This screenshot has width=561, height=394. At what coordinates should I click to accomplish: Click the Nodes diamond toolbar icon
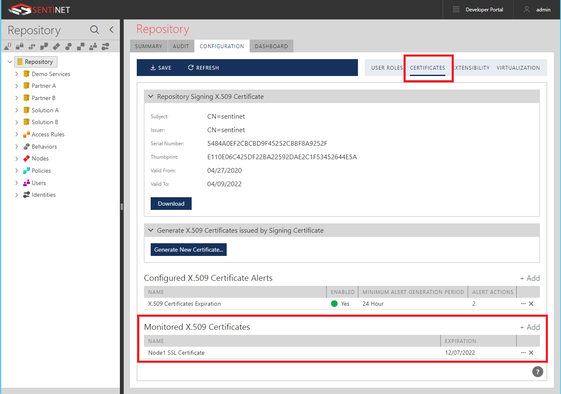tap(56, 46)
